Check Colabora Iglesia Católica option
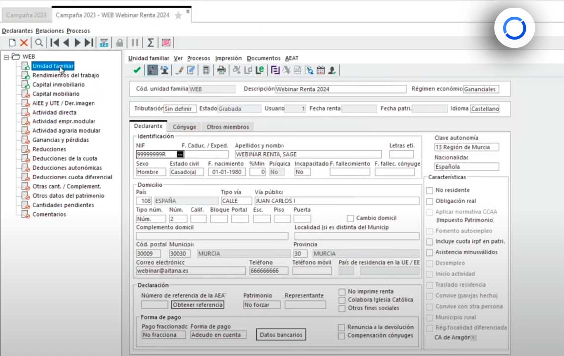Image resolution: width=564 pixels, height=356 pixels. (342, 300)
